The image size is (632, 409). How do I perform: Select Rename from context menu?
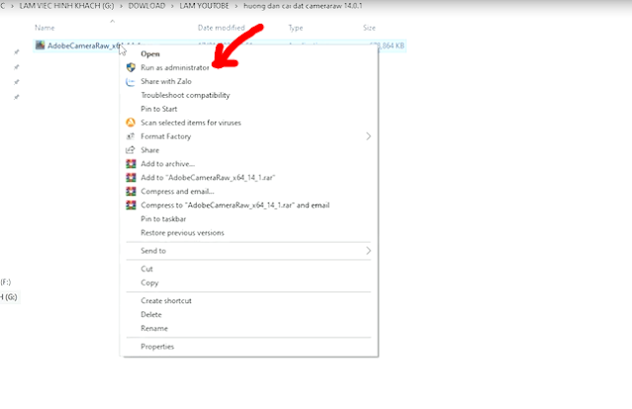(154, 329)
